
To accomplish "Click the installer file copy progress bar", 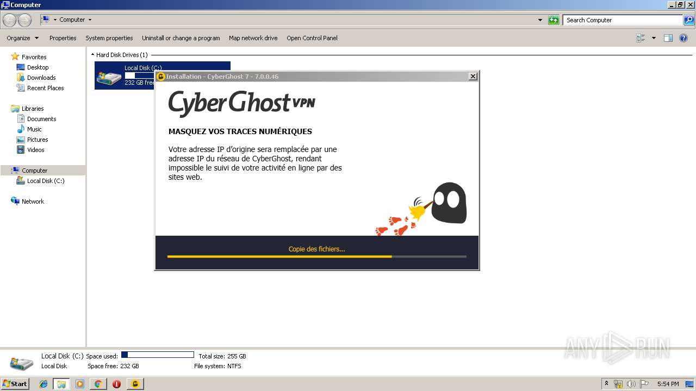I will point(317,256).
